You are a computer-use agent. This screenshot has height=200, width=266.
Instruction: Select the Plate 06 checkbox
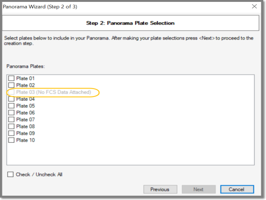[x=11, y=113]
